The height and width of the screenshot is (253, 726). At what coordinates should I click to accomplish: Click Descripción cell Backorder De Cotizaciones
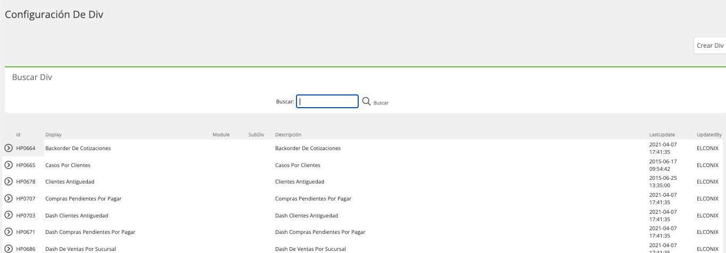(x=308, y=148)
